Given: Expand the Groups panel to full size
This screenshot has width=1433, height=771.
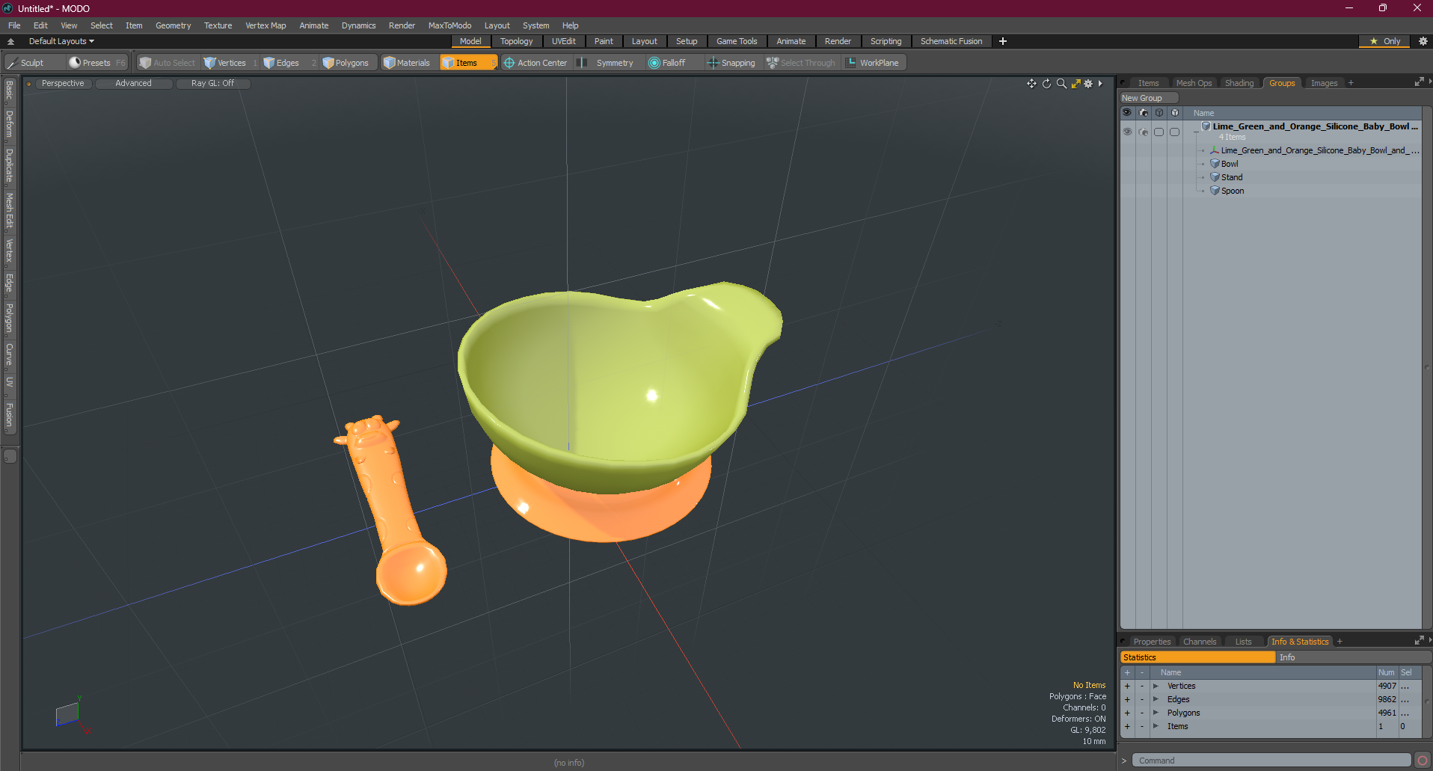Looking at the screenshot, I should point(1419,82).
